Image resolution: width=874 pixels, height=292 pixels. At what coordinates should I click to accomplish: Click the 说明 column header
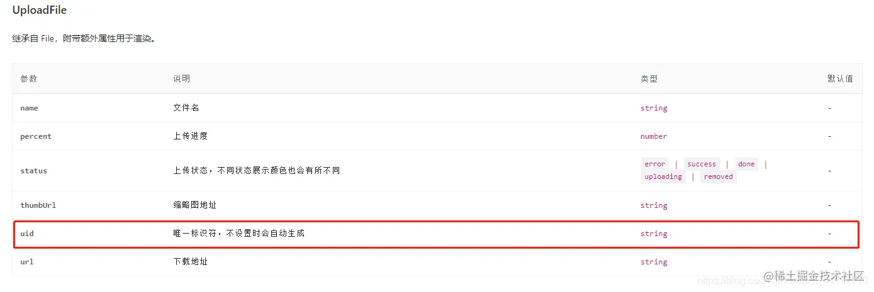(x=181, y=78)
